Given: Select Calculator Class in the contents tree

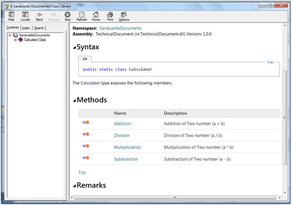Looking at the screenshot, I should coord(35,40).
